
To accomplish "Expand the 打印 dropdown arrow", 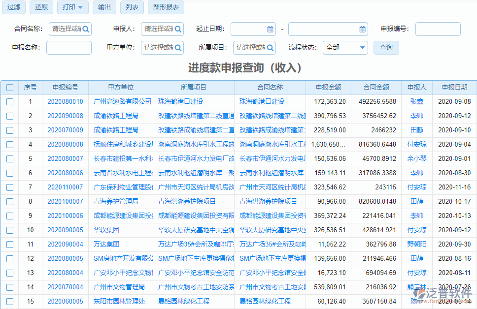I will coord(80,8).
